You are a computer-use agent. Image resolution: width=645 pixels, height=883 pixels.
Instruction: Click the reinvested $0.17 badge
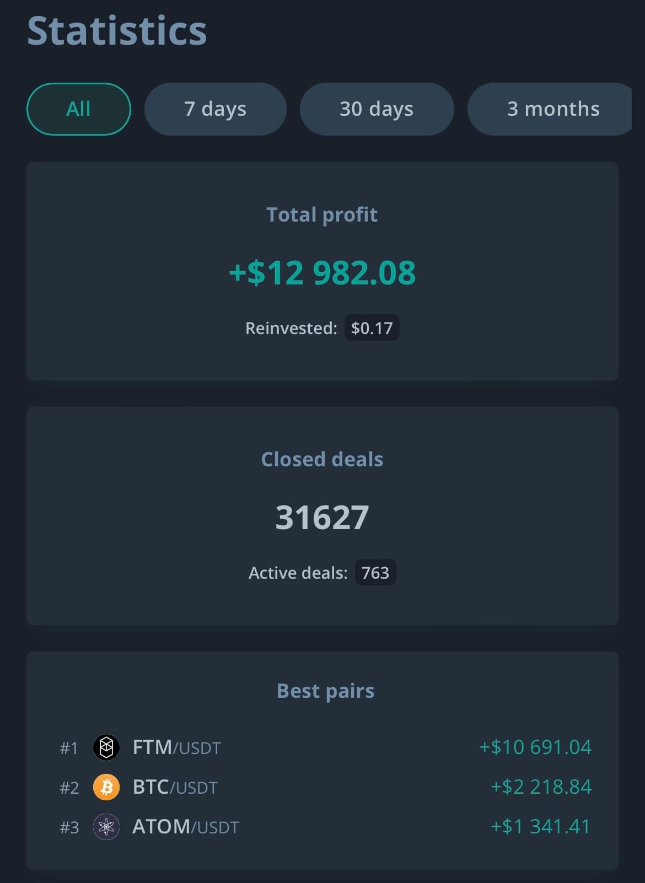372,328
